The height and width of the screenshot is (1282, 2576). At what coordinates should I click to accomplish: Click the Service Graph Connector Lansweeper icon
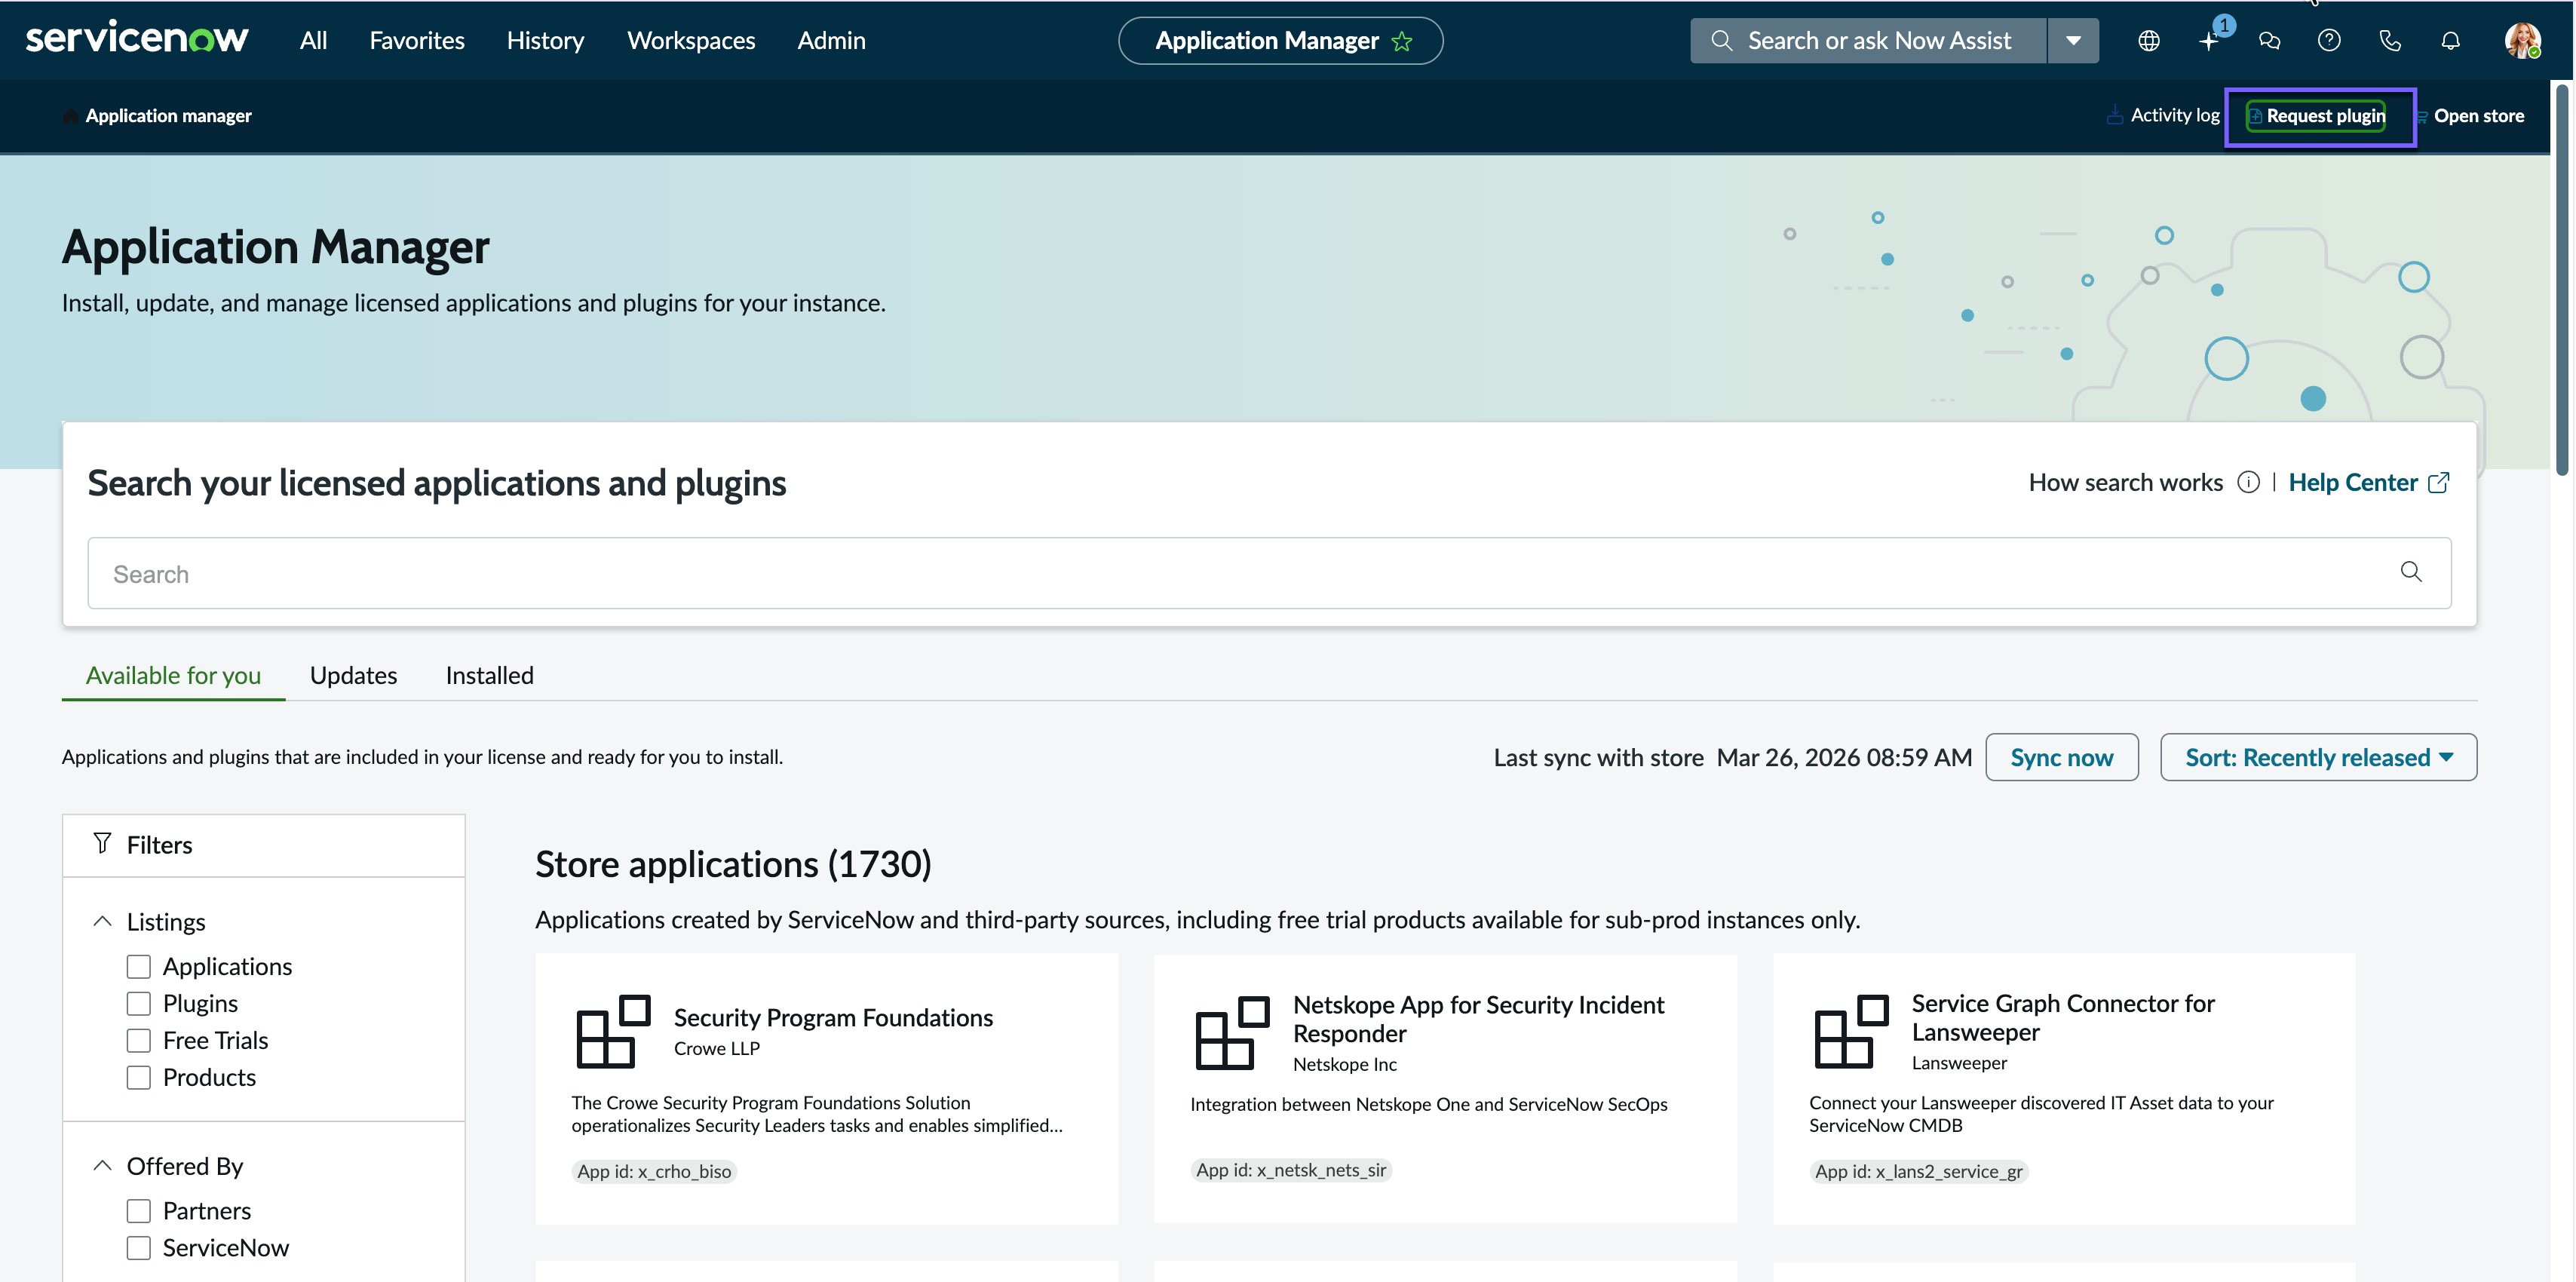(1851, 1031)
